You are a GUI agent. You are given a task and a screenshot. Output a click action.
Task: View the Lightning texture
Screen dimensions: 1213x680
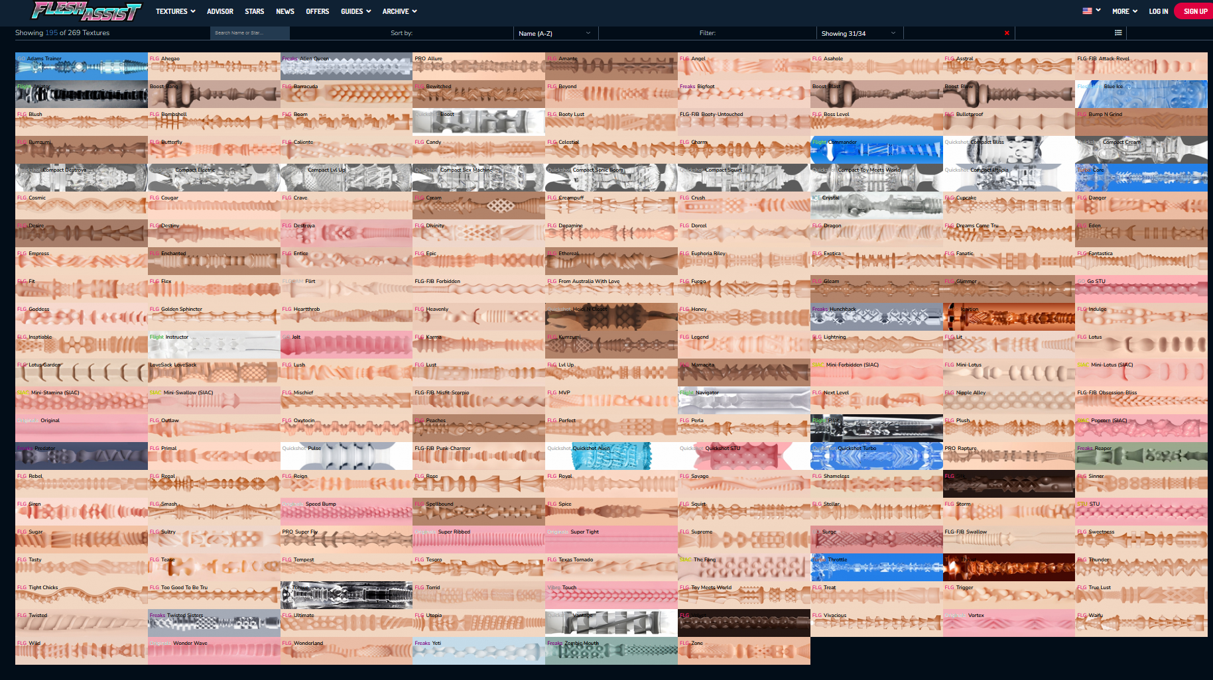tap(876, 345)
